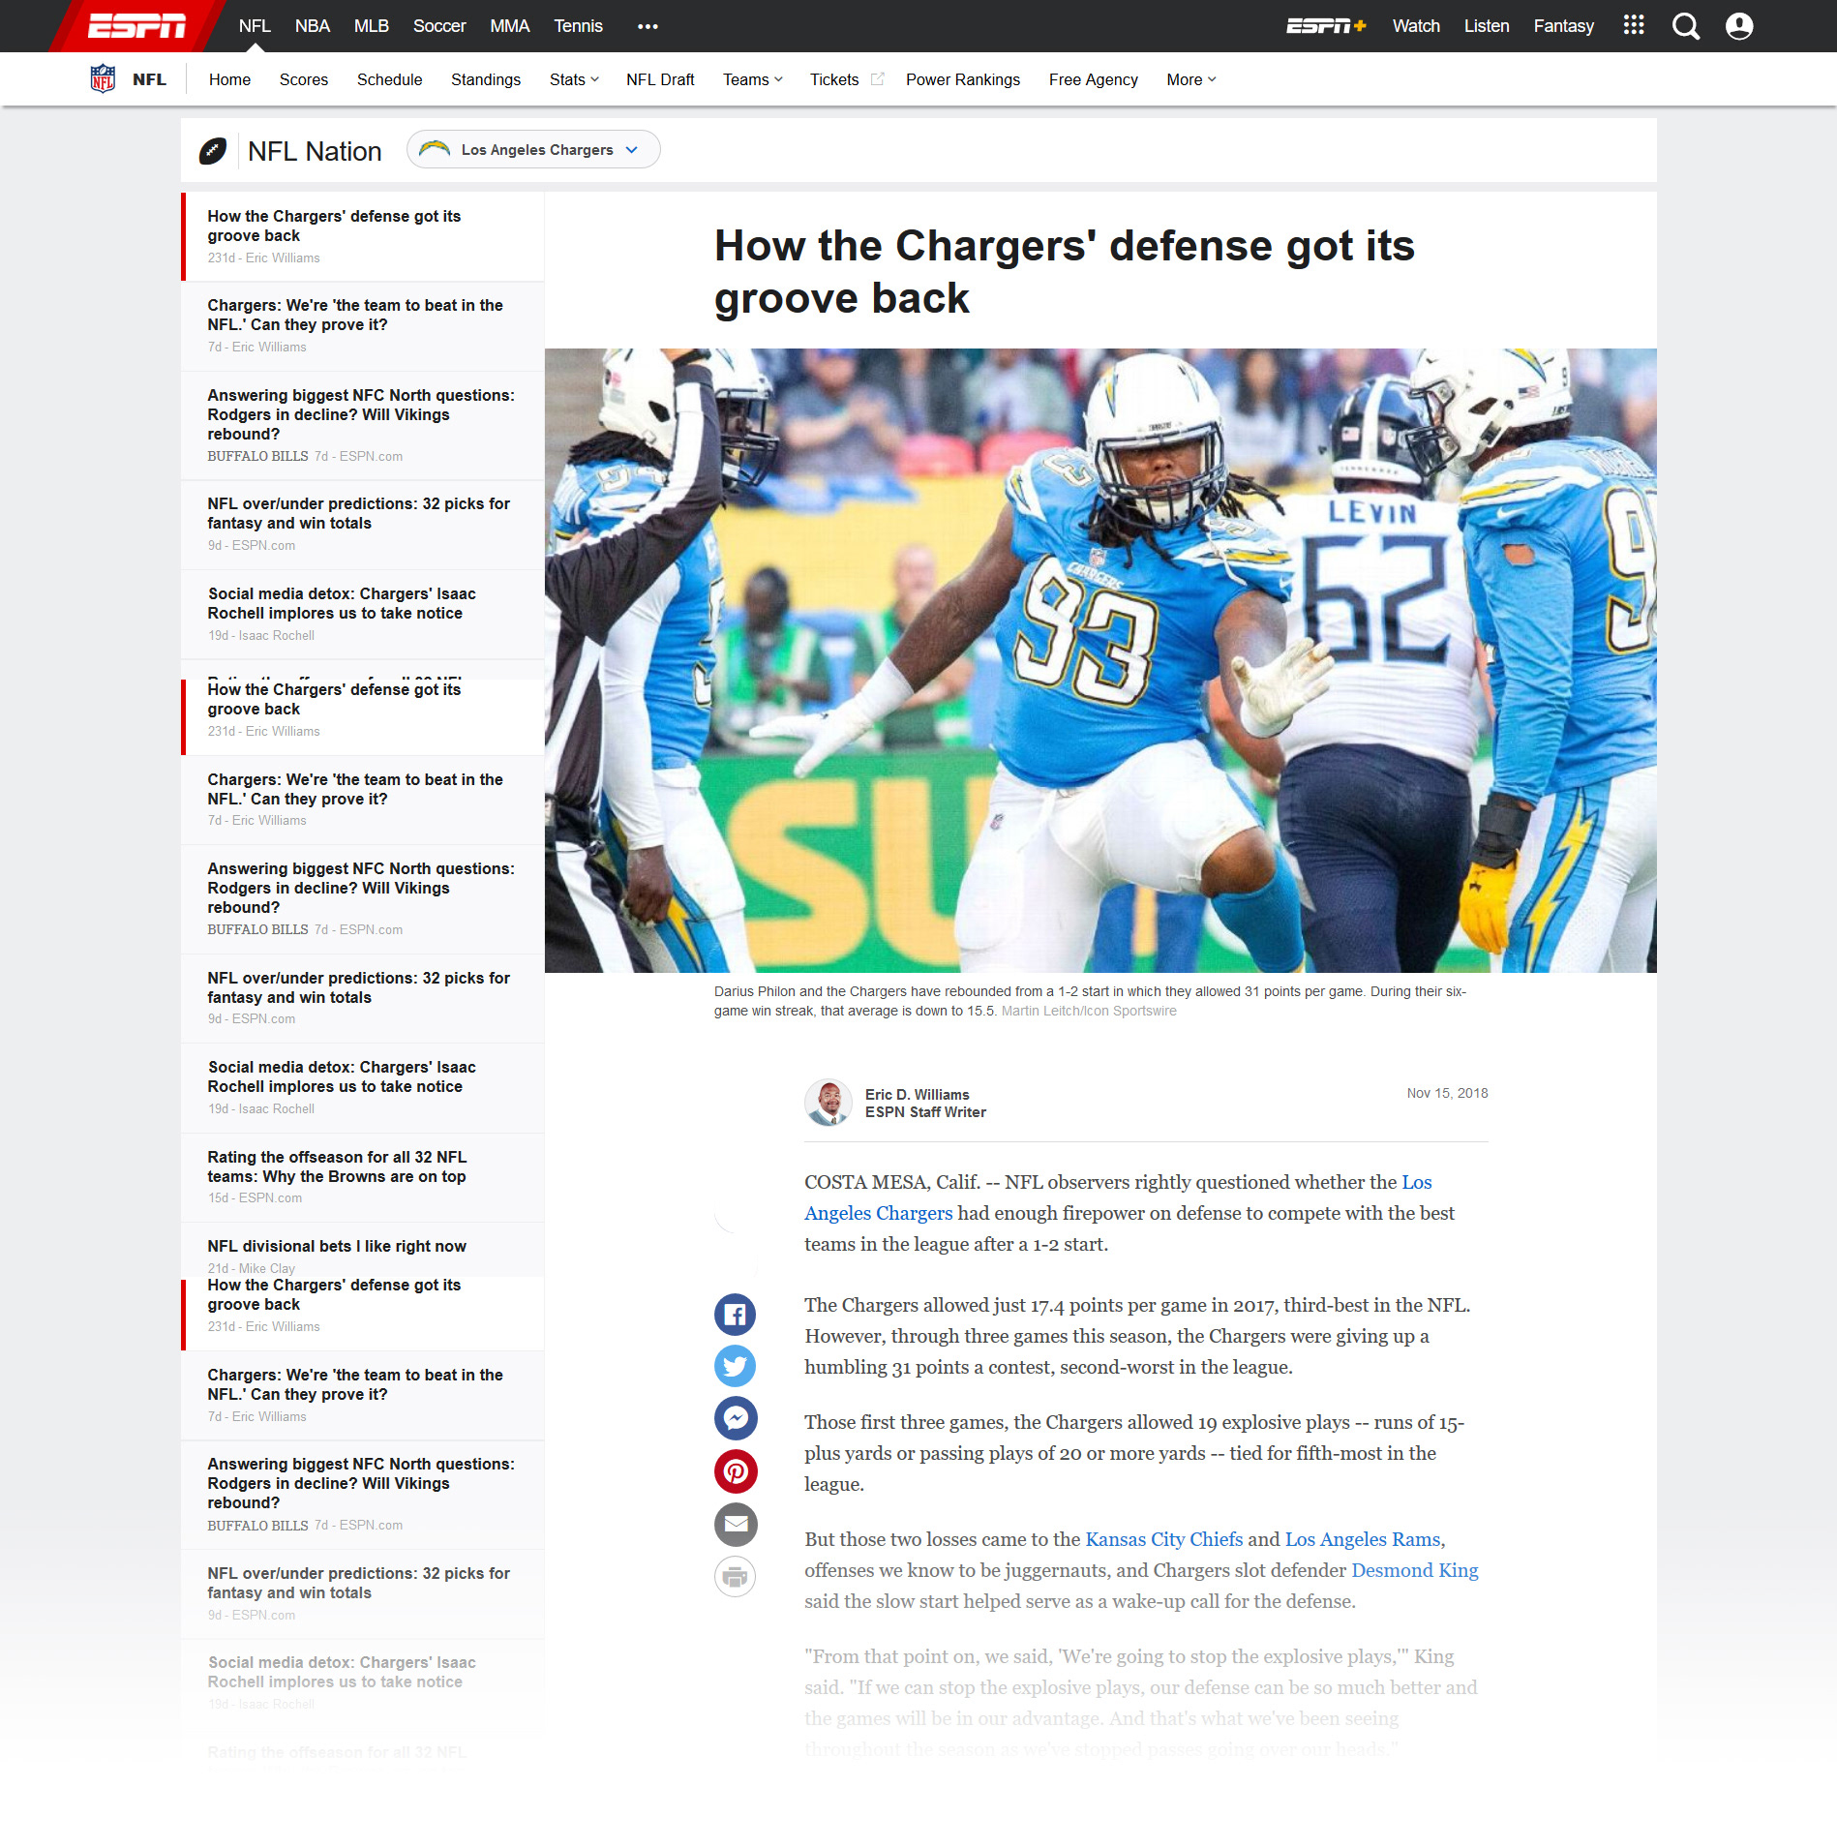1837x1848 pixels.
Task: Select NFL in top navigation
Action: point(255,26)
